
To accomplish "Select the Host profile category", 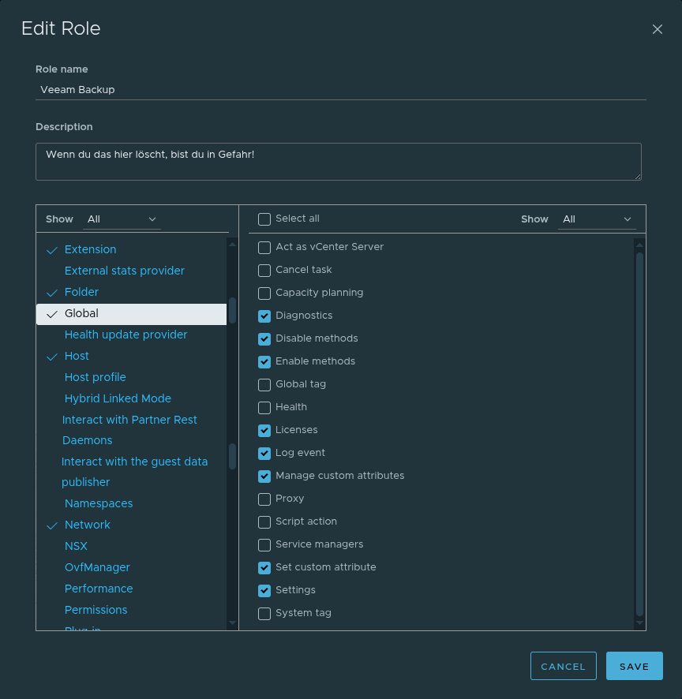I will coord(96,377).
